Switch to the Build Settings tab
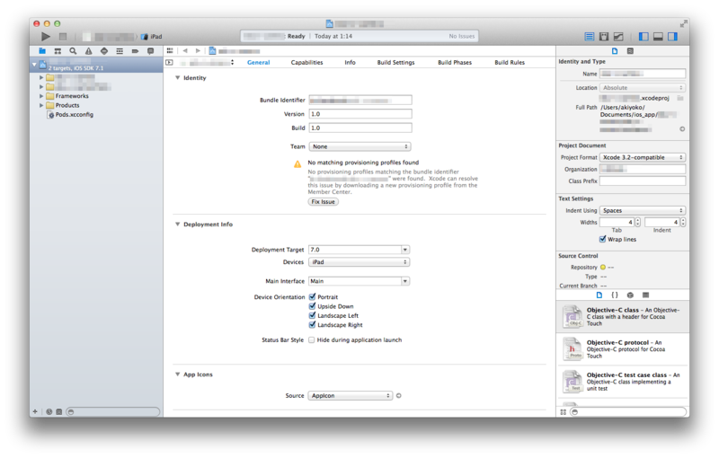The width and height of the screenshot is (719, 458). [x=395, y=62]
